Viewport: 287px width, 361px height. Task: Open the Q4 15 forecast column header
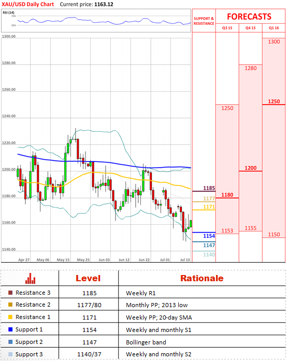pos(250,28)
